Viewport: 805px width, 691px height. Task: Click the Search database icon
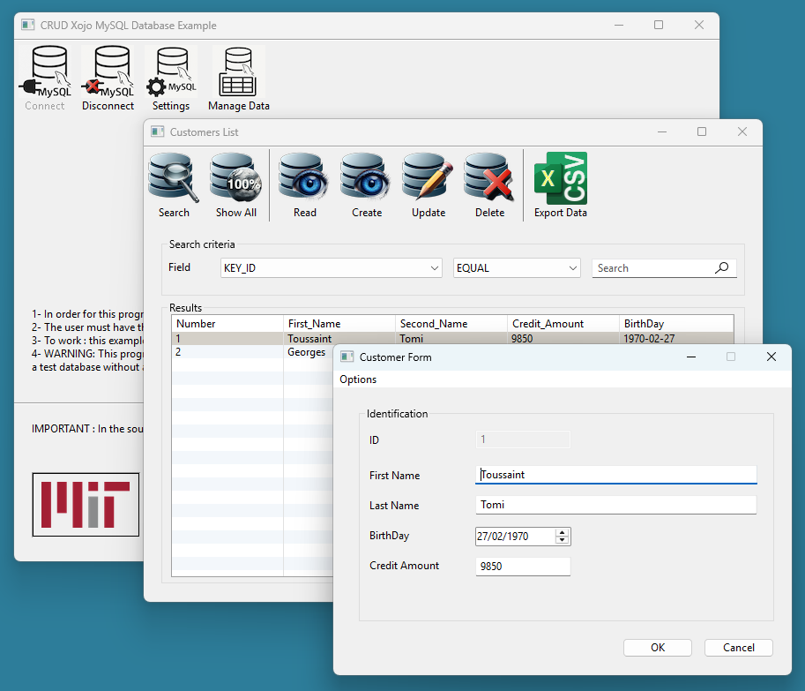point(174,178)
